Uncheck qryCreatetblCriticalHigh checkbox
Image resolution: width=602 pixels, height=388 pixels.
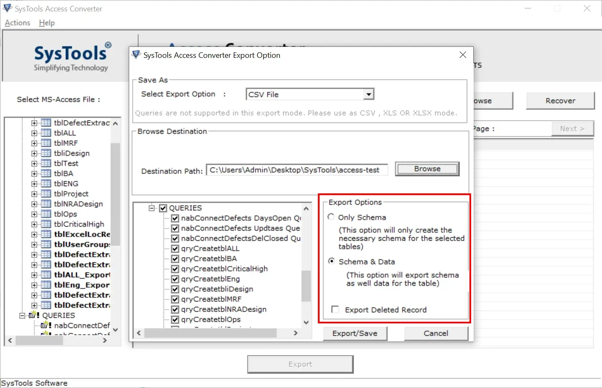click(x=175, y=269)
